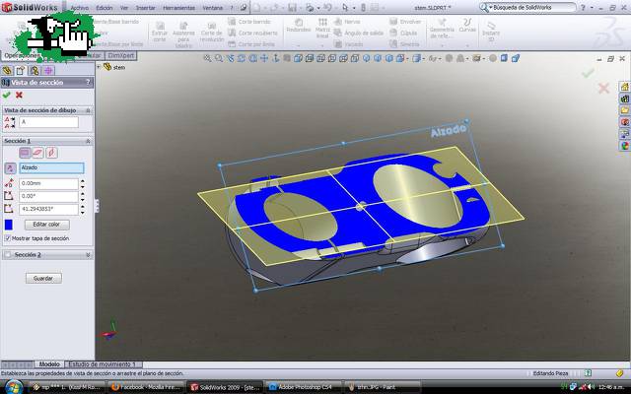The height and width of the screenshot is (394, 631).
Task: Click Alzado reference plane field
Action: click(x=51, y=168)
